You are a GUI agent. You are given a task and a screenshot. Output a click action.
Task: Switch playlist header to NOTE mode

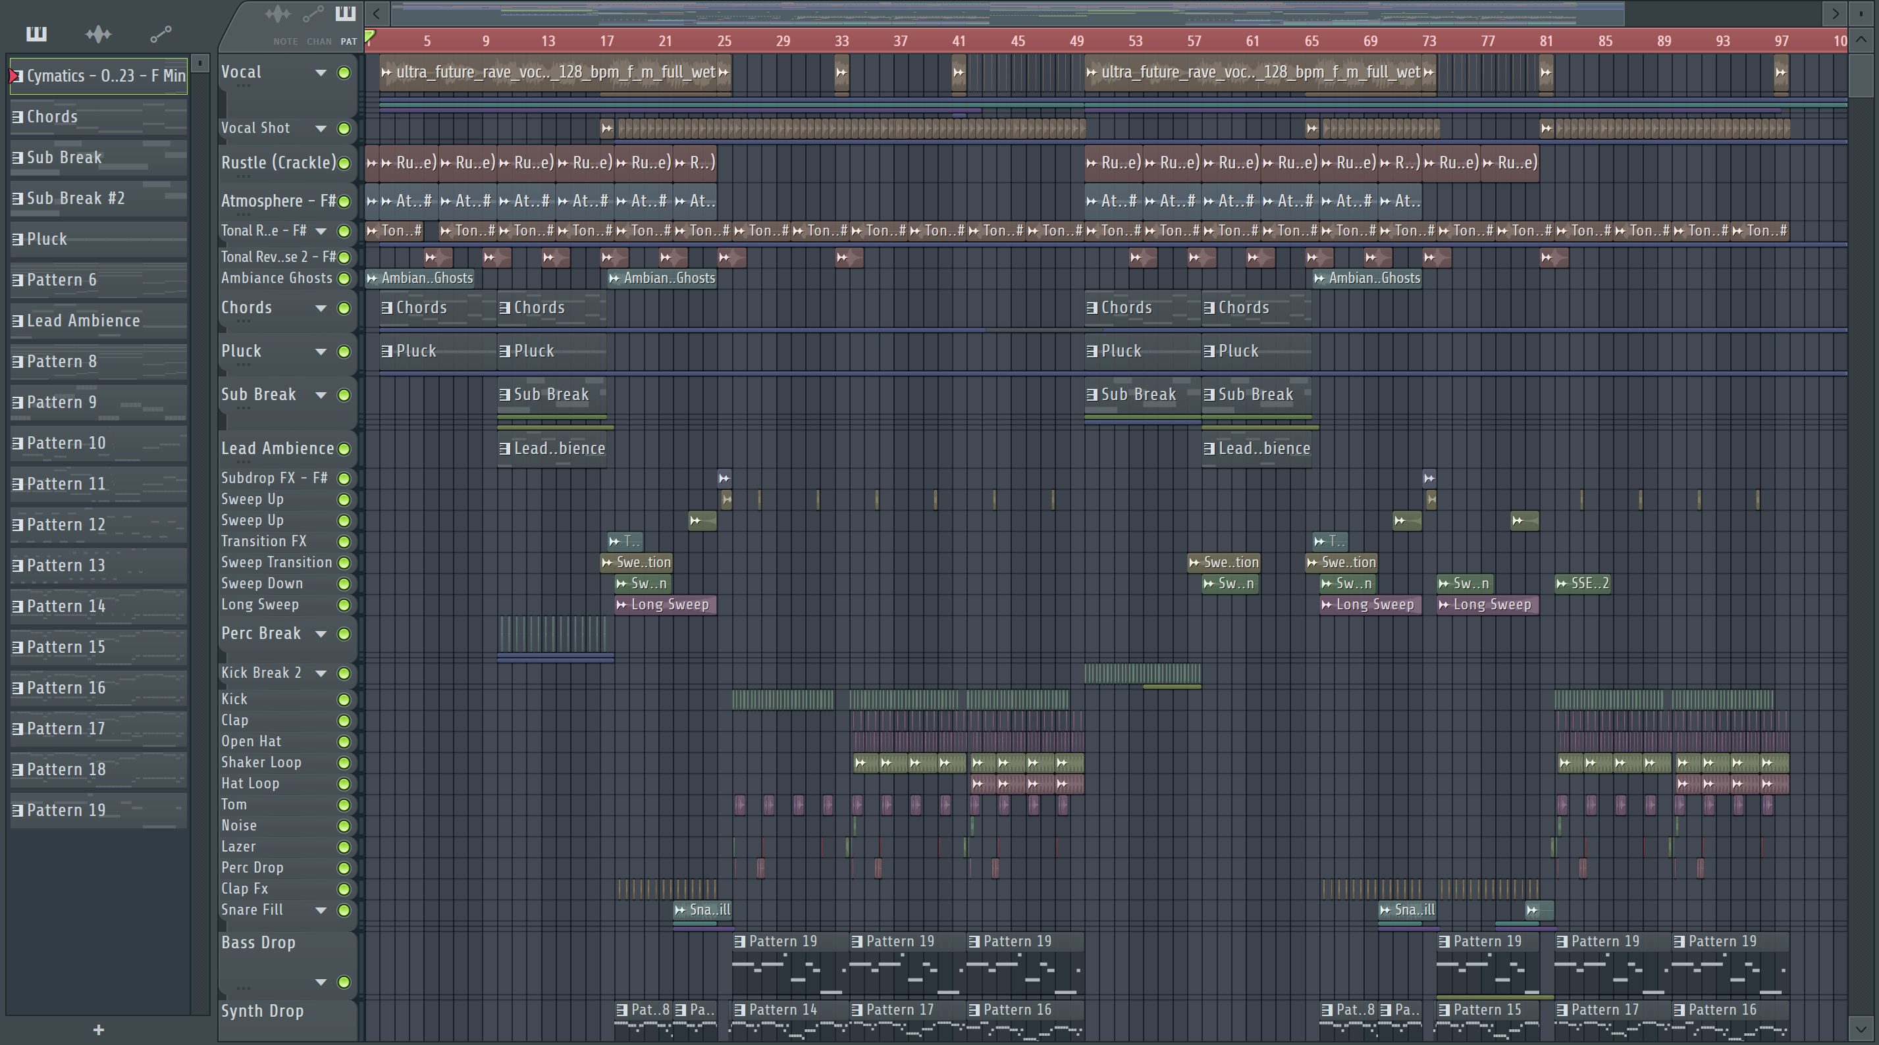coord(284,41)
